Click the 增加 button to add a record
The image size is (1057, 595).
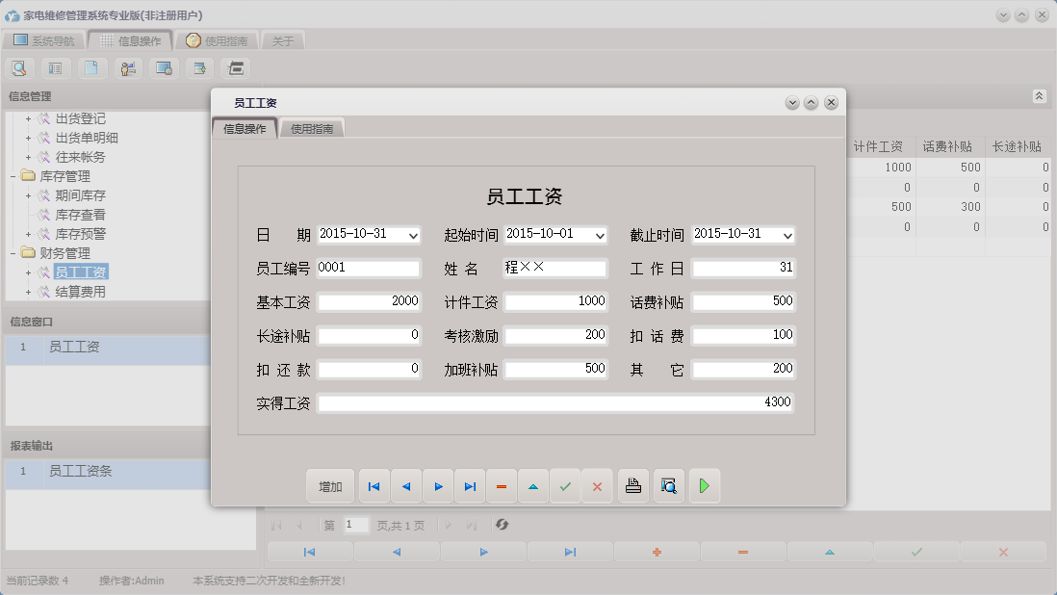(330, 486)
